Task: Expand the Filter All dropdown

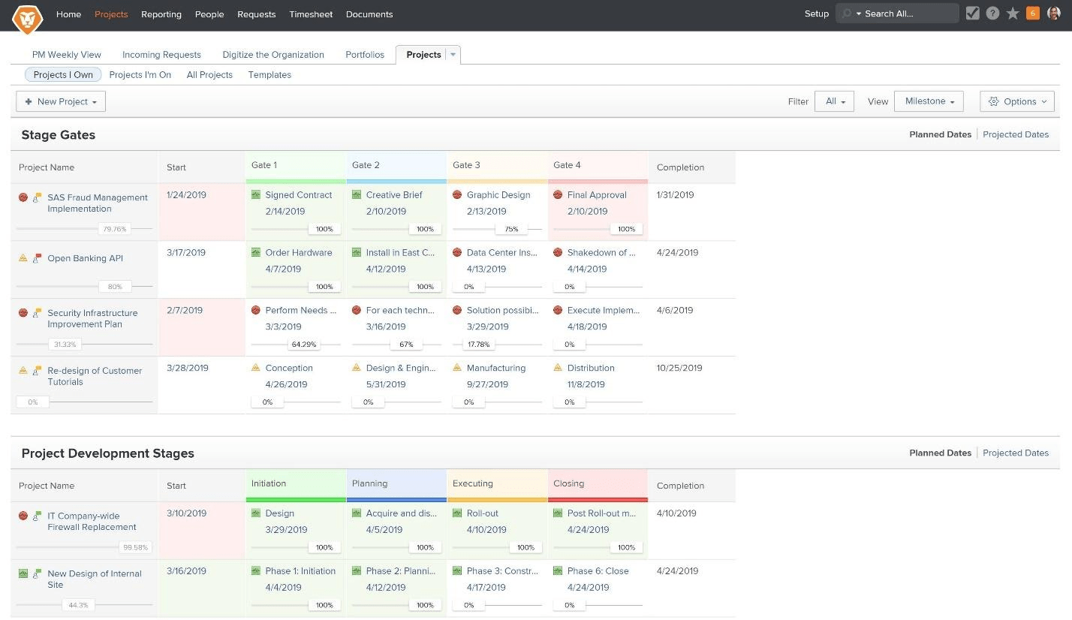Action: [834, 101]
